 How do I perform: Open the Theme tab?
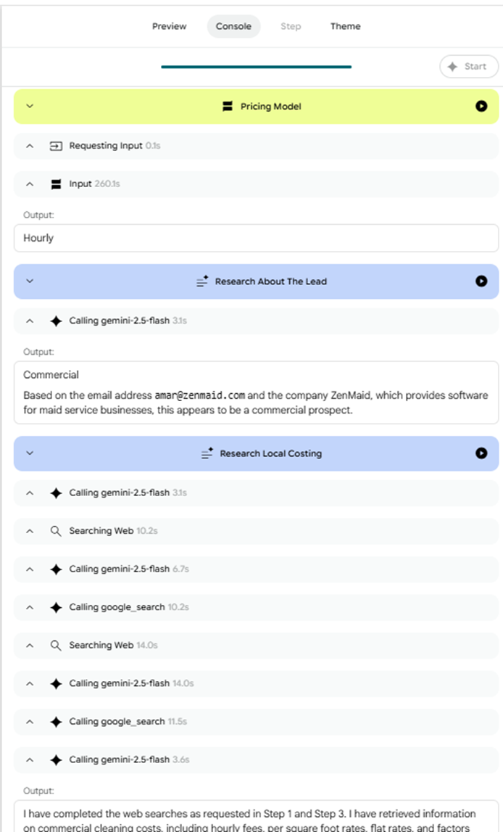[x=345, y=26]
